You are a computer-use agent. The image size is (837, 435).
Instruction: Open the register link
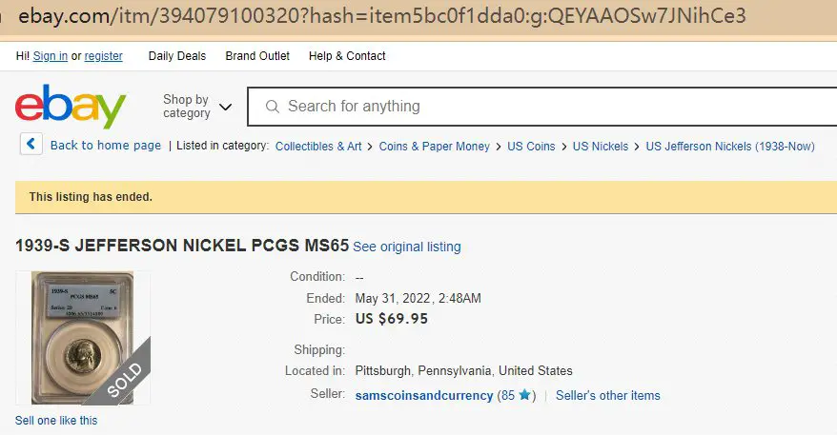[x=104, y=56]
